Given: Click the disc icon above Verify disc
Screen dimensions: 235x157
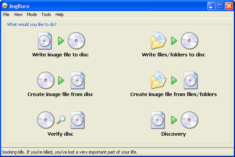Looking at the screenshot, I should [x=46, y=120].
